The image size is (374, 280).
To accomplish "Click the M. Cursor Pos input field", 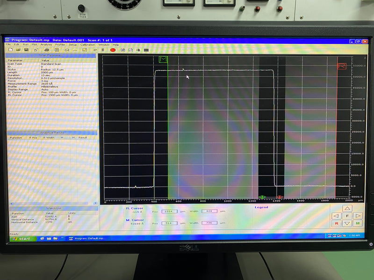I will pyautogui.click(x=169, y=223).
